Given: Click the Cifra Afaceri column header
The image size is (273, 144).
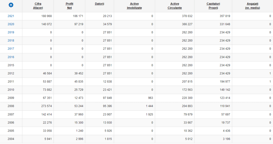Looking at the screenshot, I should coord(38,6).
